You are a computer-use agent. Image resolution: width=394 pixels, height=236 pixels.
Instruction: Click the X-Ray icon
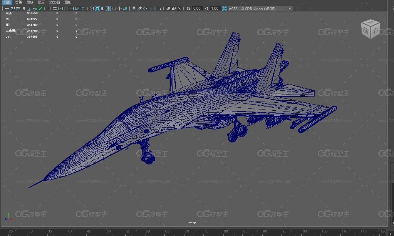coord(168,9)
